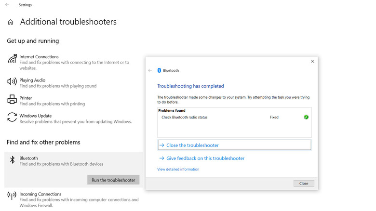Dismiss the dialog with the X button
The width and height of the screenshot is (376, 211).
(x=312, y=61)
